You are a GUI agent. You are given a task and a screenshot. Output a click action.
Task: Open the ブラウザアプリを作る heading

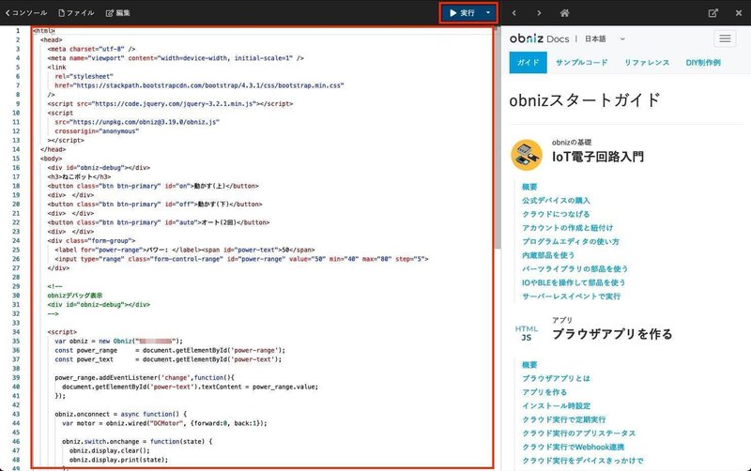(x=612, y=334)
